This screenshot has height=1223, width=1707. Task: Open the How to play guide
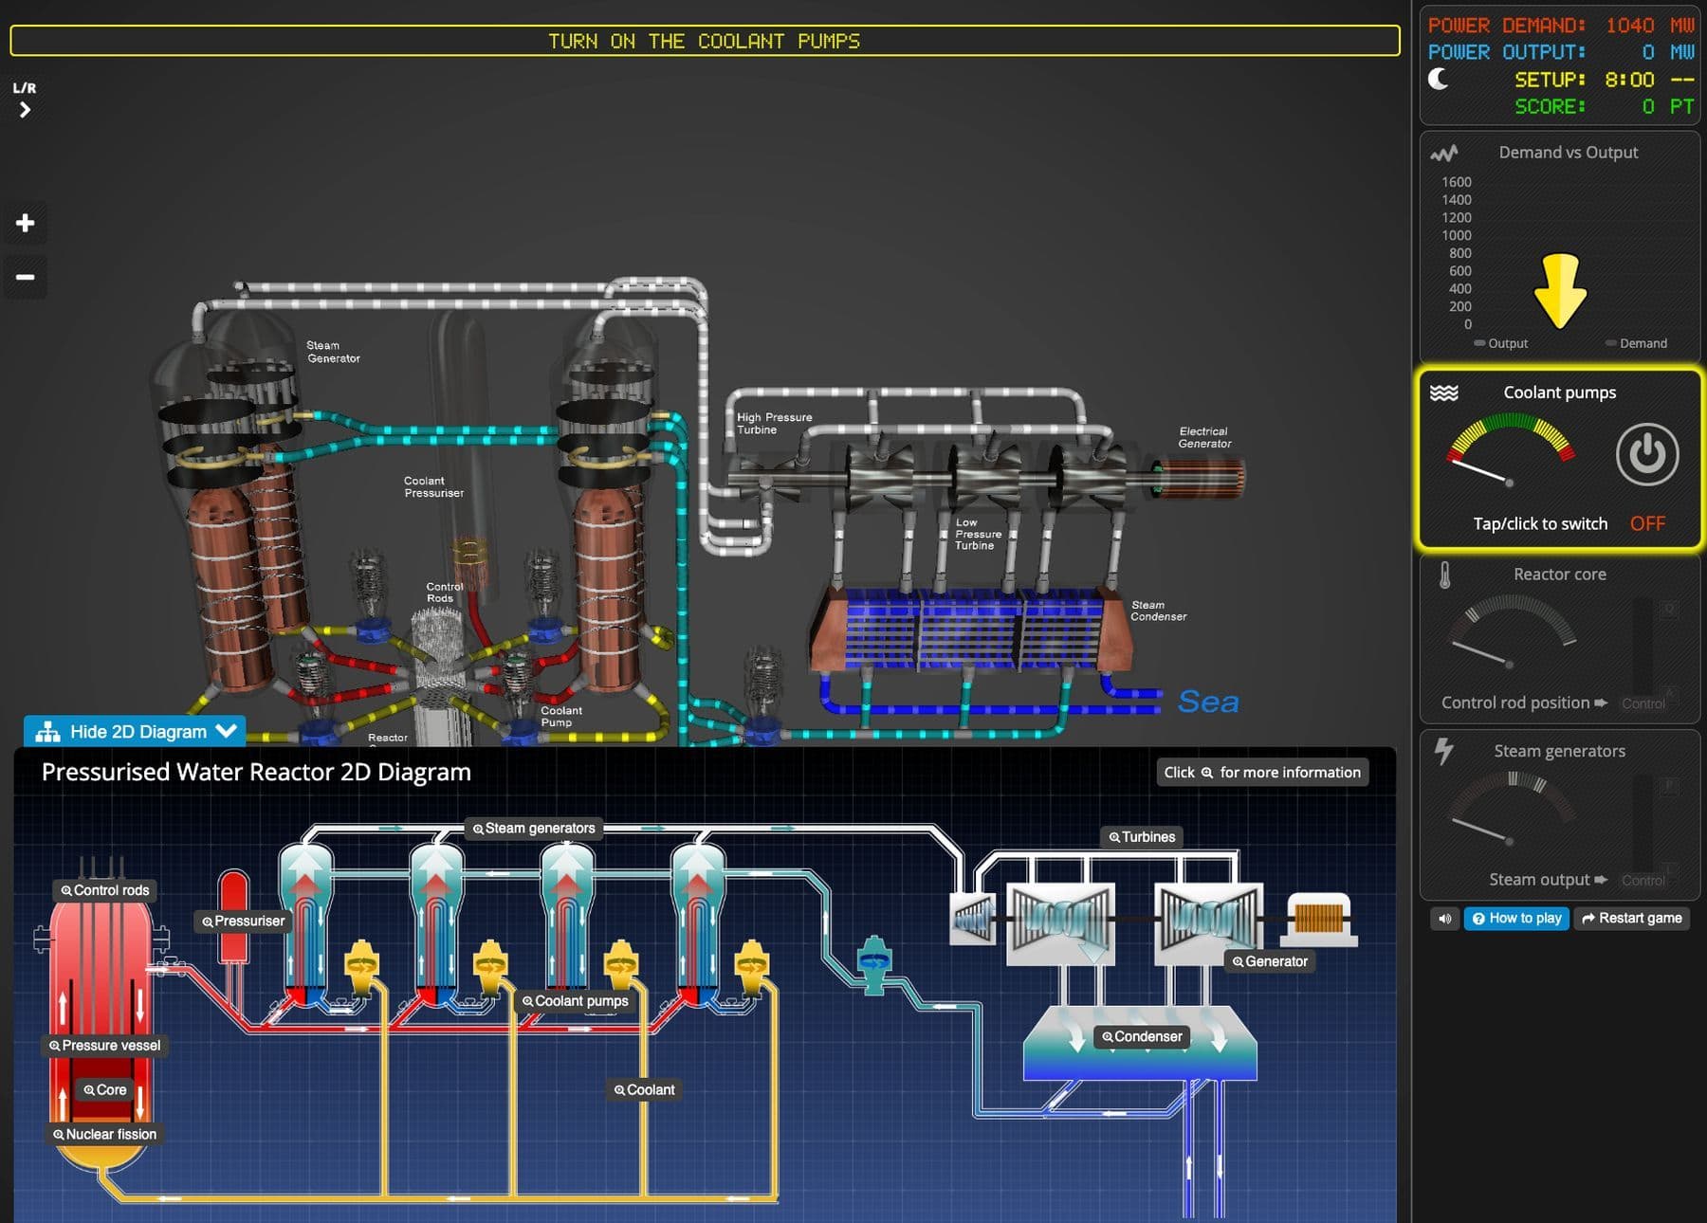[x=1516, y=918]
